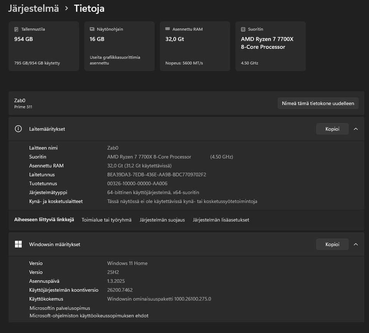
Task: Click the info icon beside Laitemääritykset
Action: point(18,129)
